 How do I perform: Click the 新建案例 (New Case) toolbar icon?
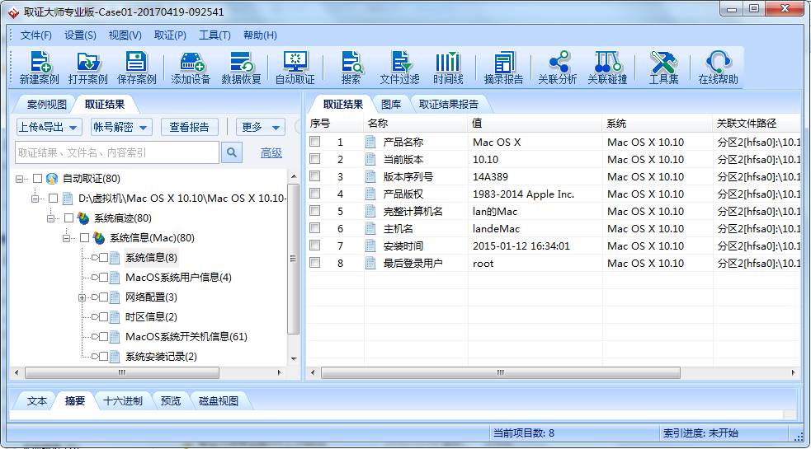coord(39,67)
